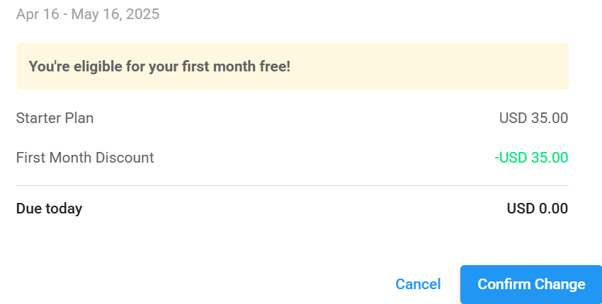Select the Starter Plan label

[x=55, y=118]
